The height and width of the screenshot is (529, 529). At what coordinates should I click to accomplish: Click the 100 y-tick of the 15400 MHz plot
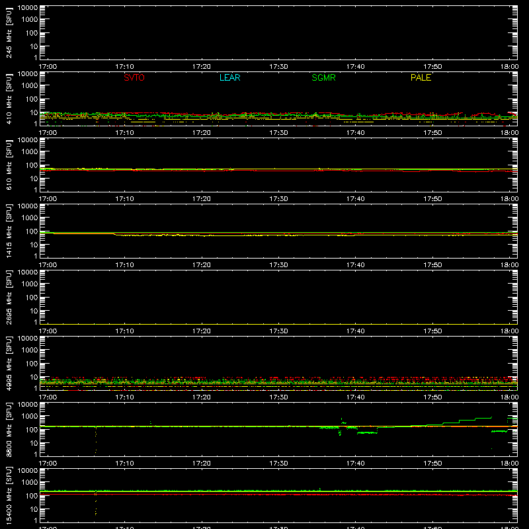coord(32,495)
